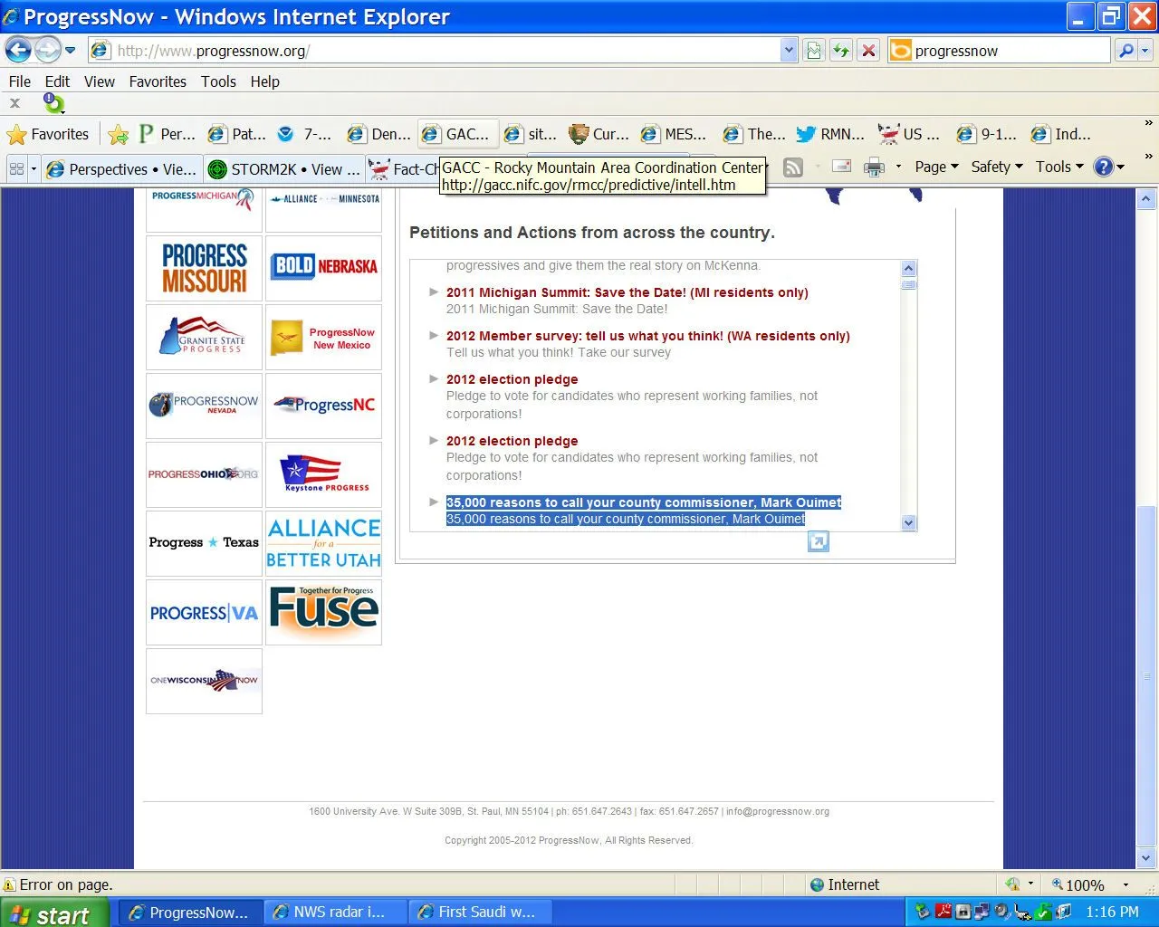Open the US ... favorite bookmark
This screenshot has width=1159, height=927.
909,134
